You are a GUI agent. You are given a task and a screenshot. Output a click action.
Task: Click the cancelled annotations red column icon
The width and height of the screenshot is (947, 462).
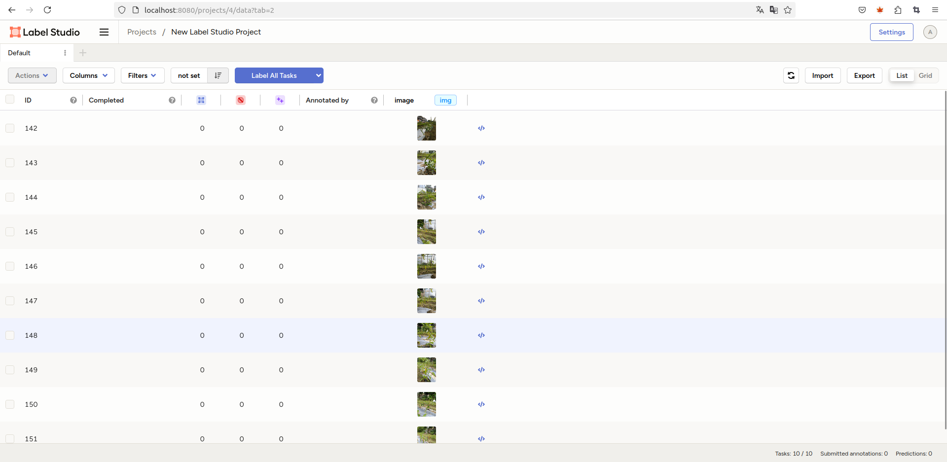tap(241, 100)
